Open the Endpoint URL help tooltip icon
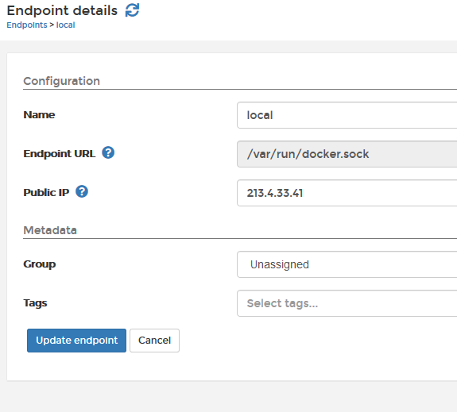The image size is (457, 412). pos(108,152)
